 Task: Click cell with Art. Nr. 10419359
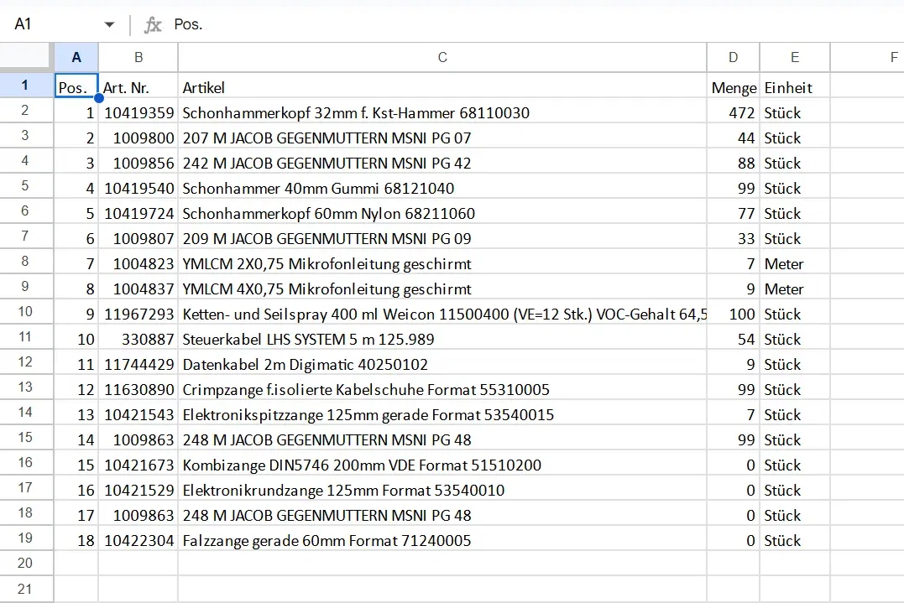click(x=138, y=112)
